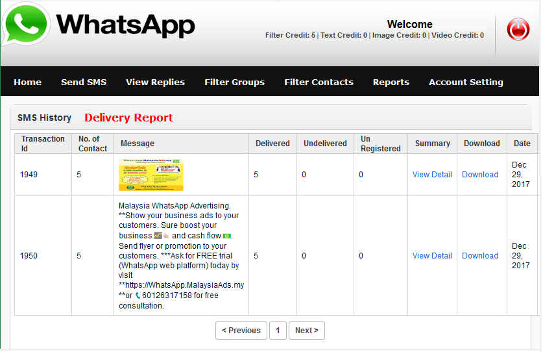The height and width of the screenshot is (352, 543).
Task: Click transaction id 1949 cell
Action: tap(43, 175)
